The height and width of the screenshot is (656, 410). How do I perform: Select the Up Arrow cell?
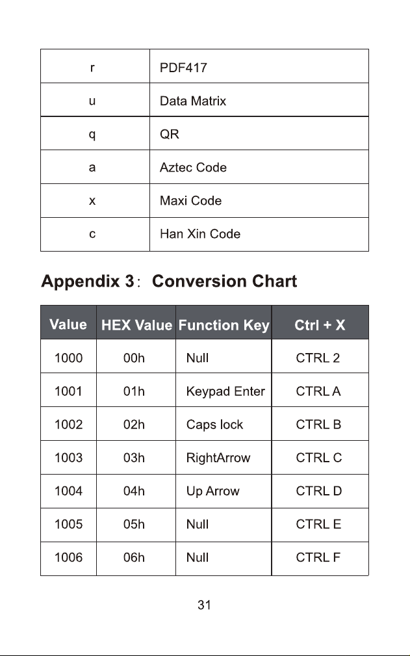[224, 491]
